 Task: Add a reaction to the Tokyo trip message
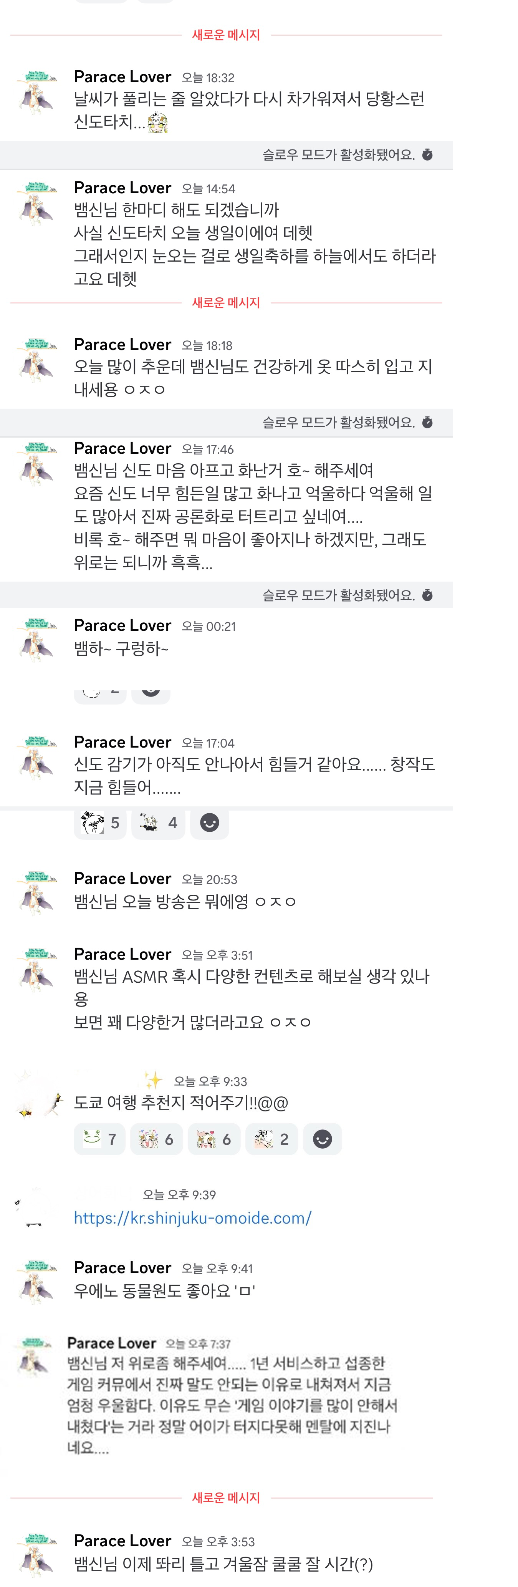pos(322,1139)
